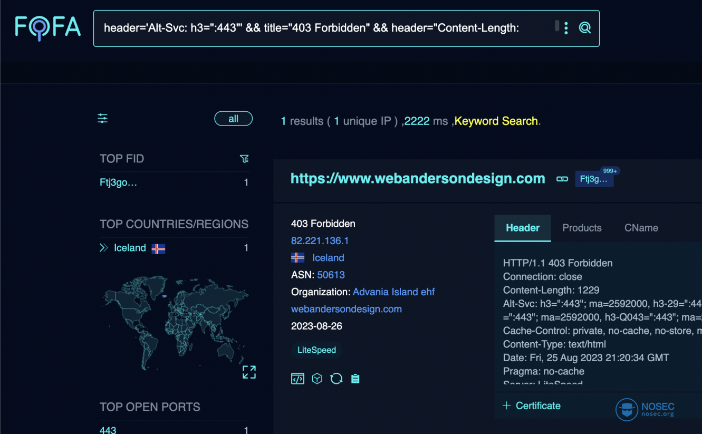Click IP address 82.221.136.1

(320, 240)
